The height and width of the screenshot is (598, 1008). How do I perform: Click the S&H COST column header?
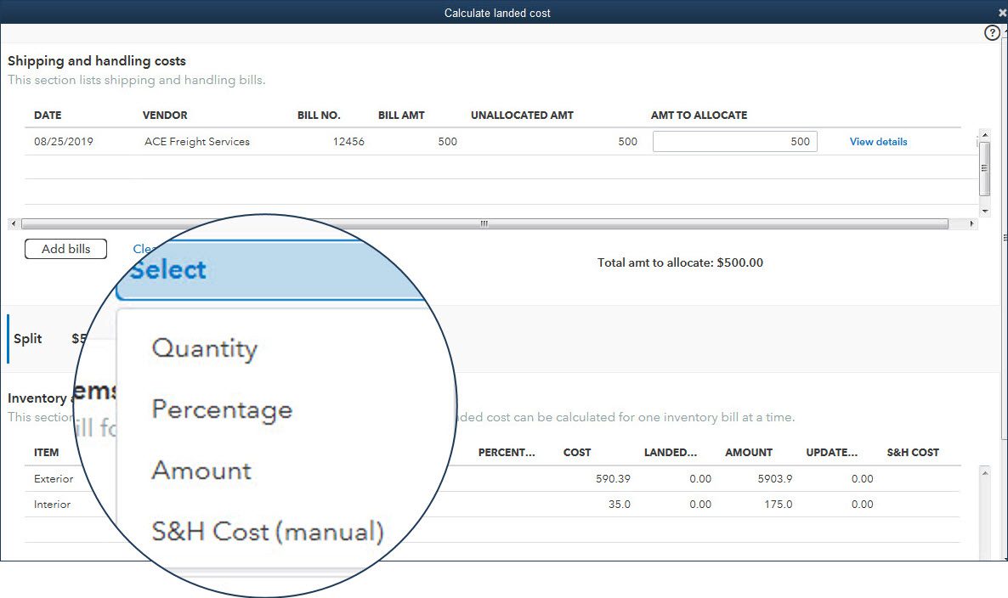tap(912, 453)
